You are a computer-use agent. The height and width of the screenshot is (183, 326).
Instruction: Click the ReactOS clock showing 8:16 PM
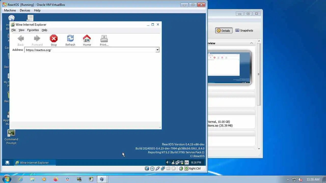[196, 162]
